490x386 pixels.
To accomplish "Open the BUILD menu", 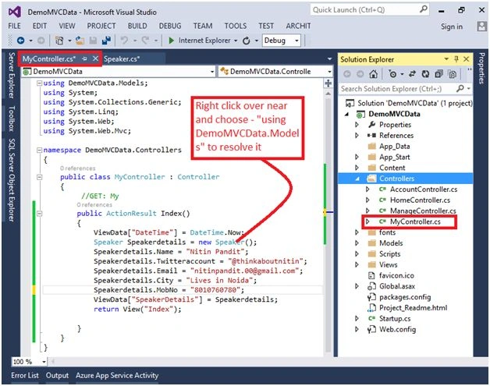I will point(137,26).
